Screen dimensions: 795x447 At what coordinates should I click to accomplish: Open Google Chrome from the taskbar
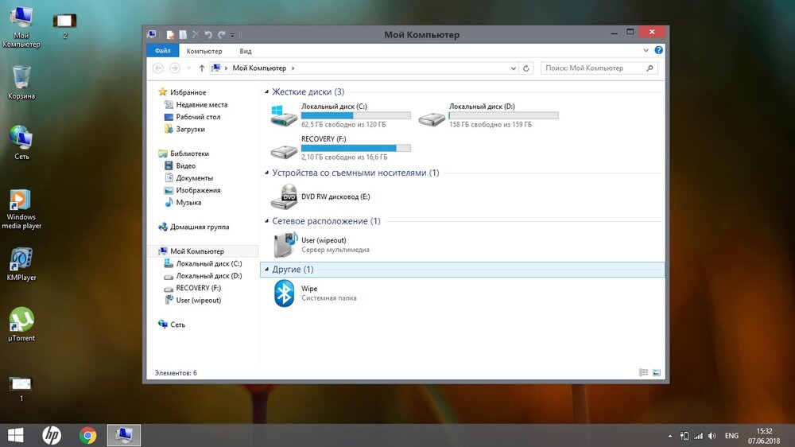(87, 435)
